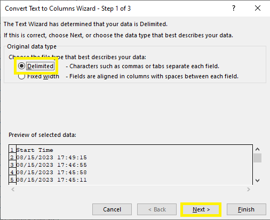Choose the Fixed width radio option
The image size is (270, 220).
[x=21, y=76]
